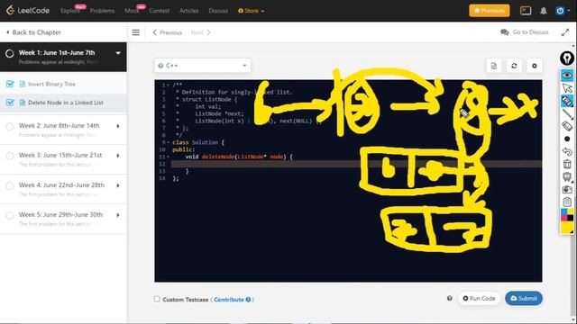
Task: Click the Run Code button
Action: pos(479,298)
